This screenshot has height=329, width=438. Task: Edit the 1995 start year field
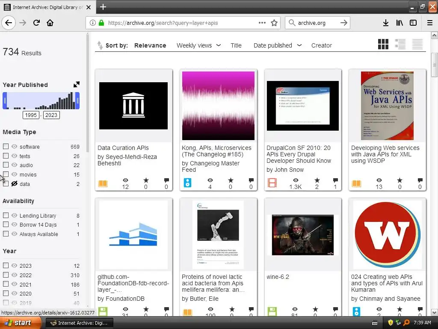pyautogui.click(x=31, y=115)
